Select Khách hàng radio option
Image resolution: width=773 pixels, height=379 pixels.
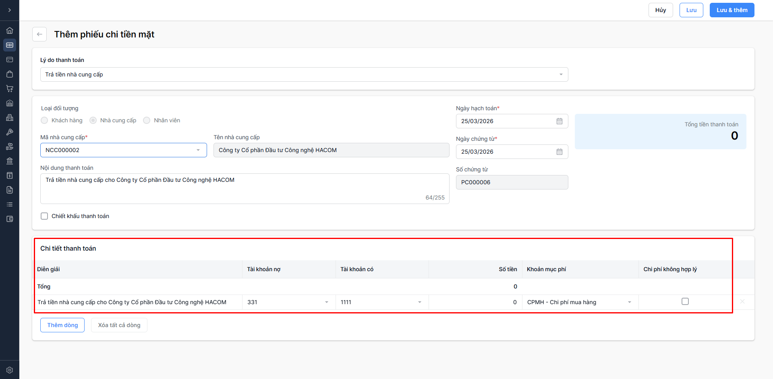point(44,120)
